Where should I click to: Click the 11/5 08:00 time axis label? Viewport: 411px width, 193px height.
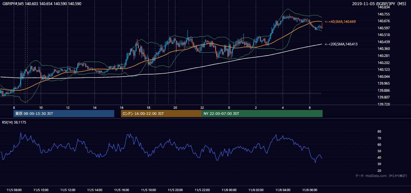point(14,190)
